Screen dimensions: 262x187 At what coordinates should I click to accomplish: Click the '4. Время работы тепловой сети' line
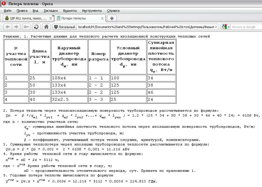(x=73, y=154)
